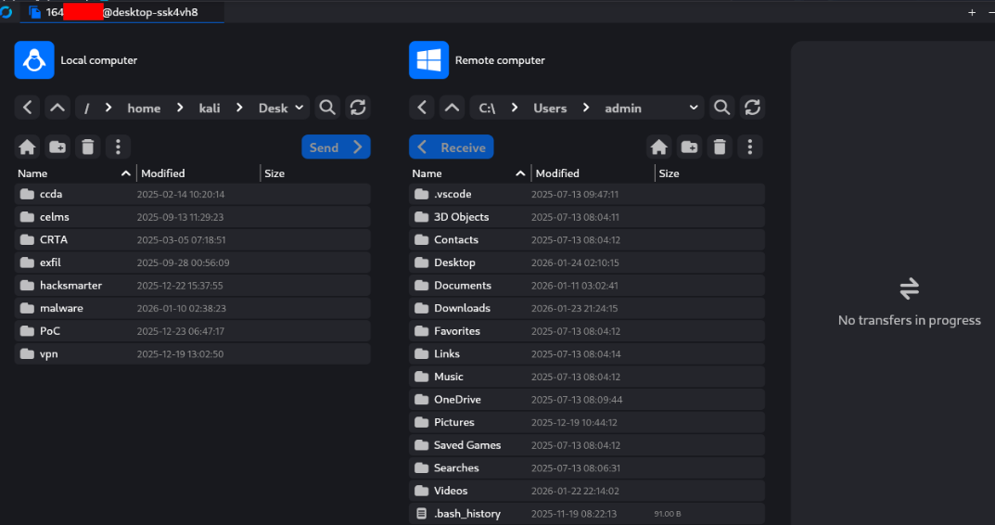The width and height of the screenshot is (995, 525).
Task: Go to home folder in remote pane
Action: pyautogui.click(x=658, y=147)
